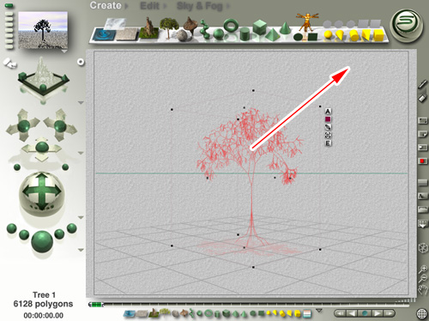The height and width of the screenshot is (321, 429).
Task: Click the link object icon beside the tree
Action: 328,127
